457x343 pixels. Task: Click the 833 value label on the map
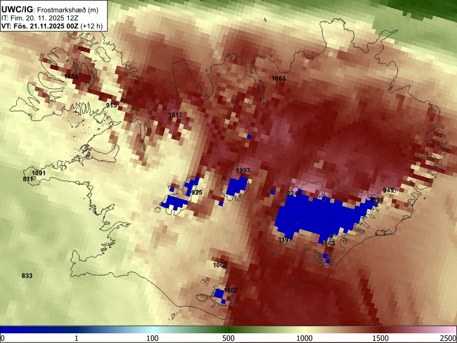[x=27, y=276]
